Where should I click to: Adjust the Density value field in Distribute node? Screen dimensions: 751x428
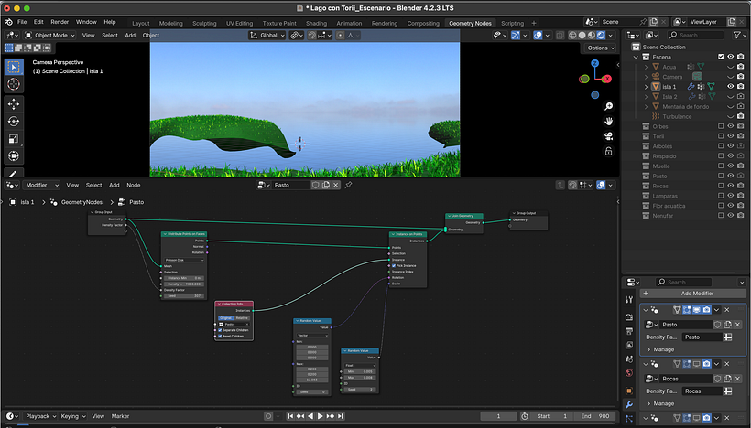[184, 284]
